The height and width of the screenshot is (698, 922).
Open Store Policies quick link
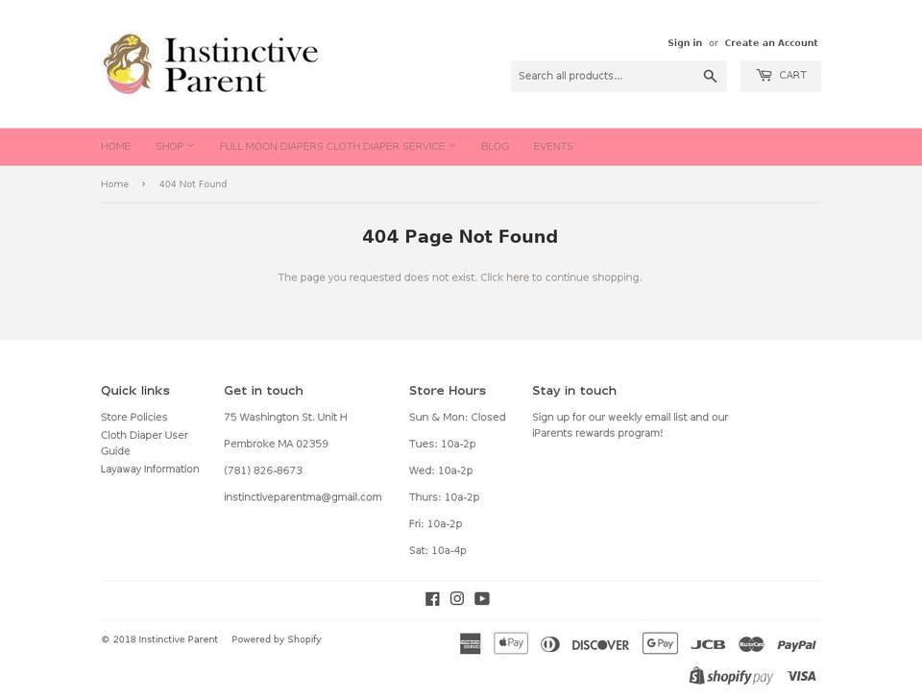coord(134,417)
